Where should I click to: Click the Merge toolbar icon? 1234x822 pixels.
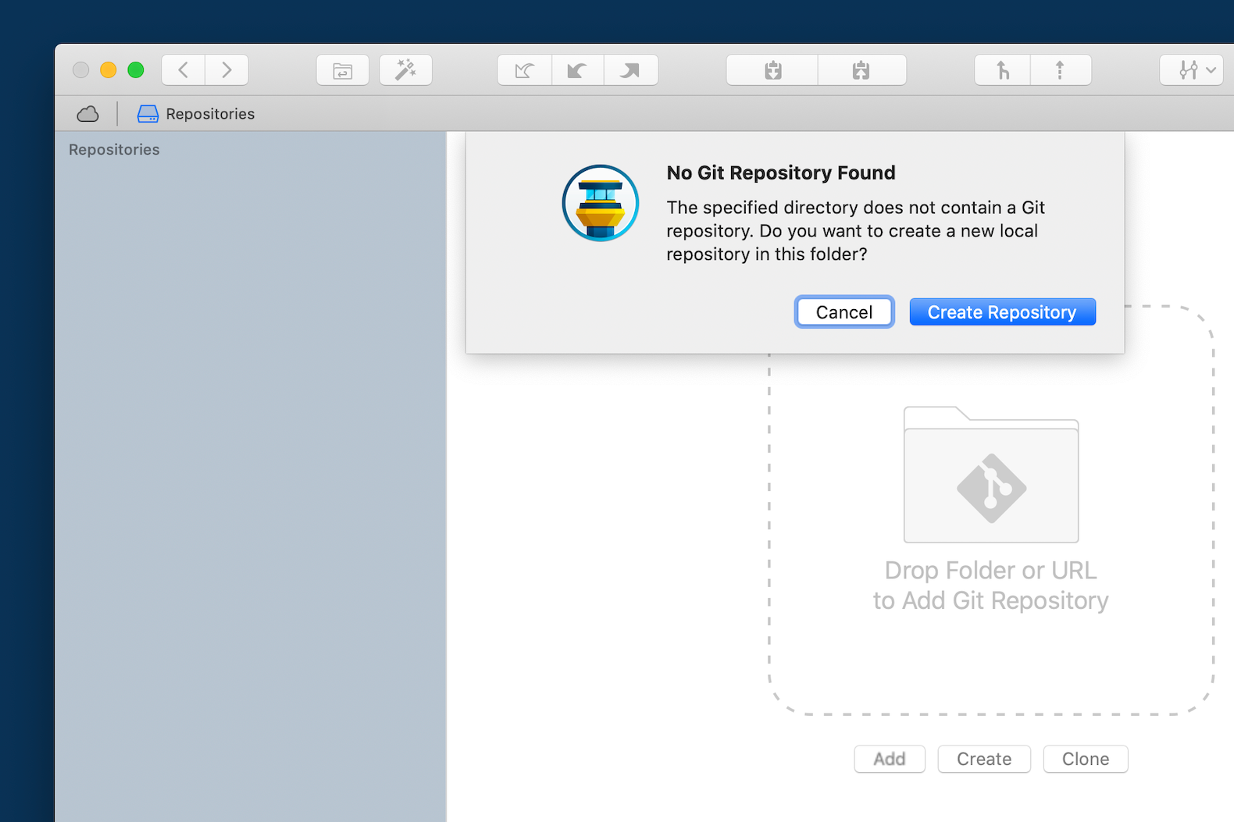point(1003,70)
